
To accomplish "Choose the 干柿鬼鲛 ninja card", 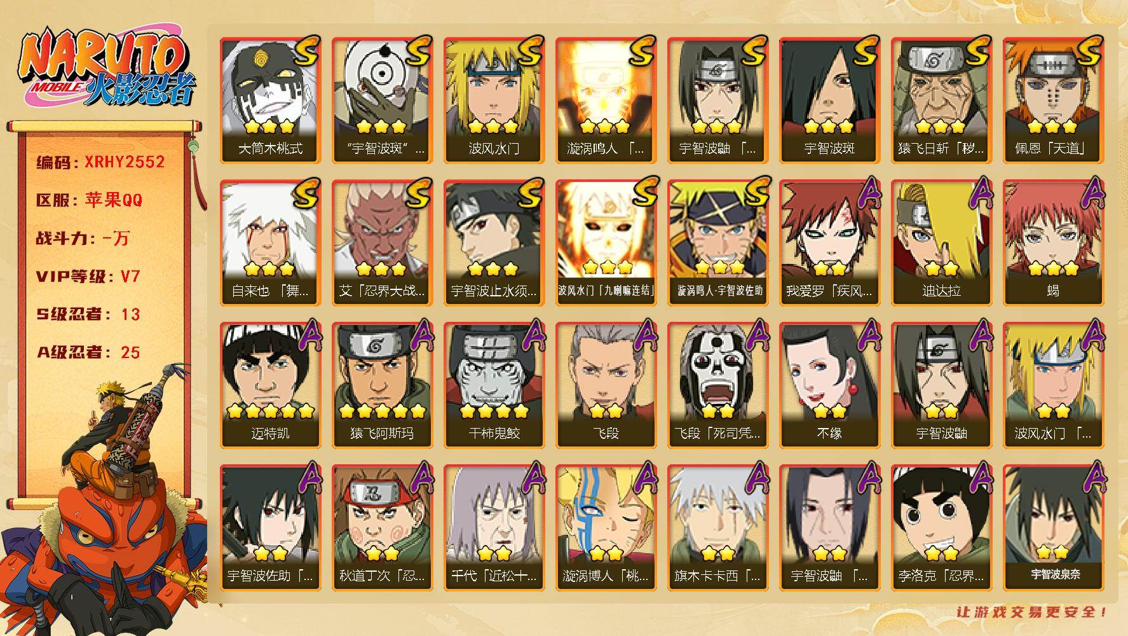I will (x=494, y=385).
